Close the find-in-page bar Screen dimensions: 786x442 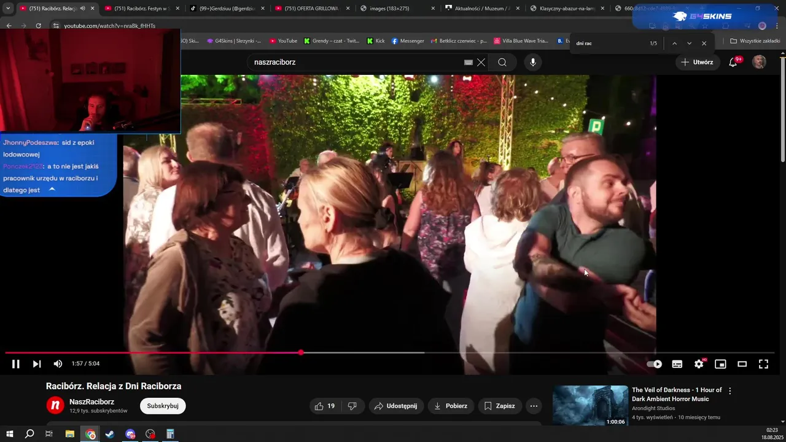coord(704,44)
